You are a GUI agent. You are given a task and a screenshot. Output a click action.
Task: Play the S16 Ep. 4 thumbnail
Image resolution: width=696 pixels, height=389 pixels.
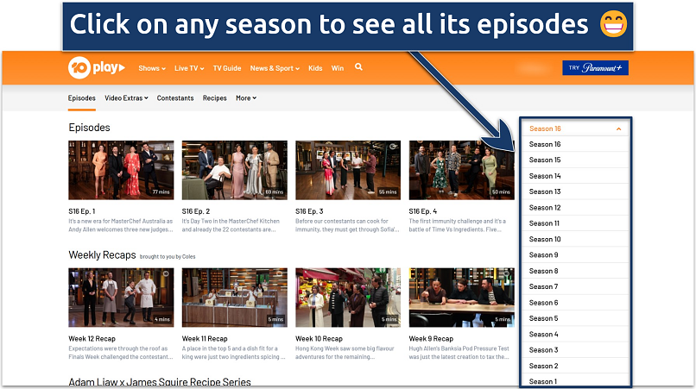click(462, 170)
